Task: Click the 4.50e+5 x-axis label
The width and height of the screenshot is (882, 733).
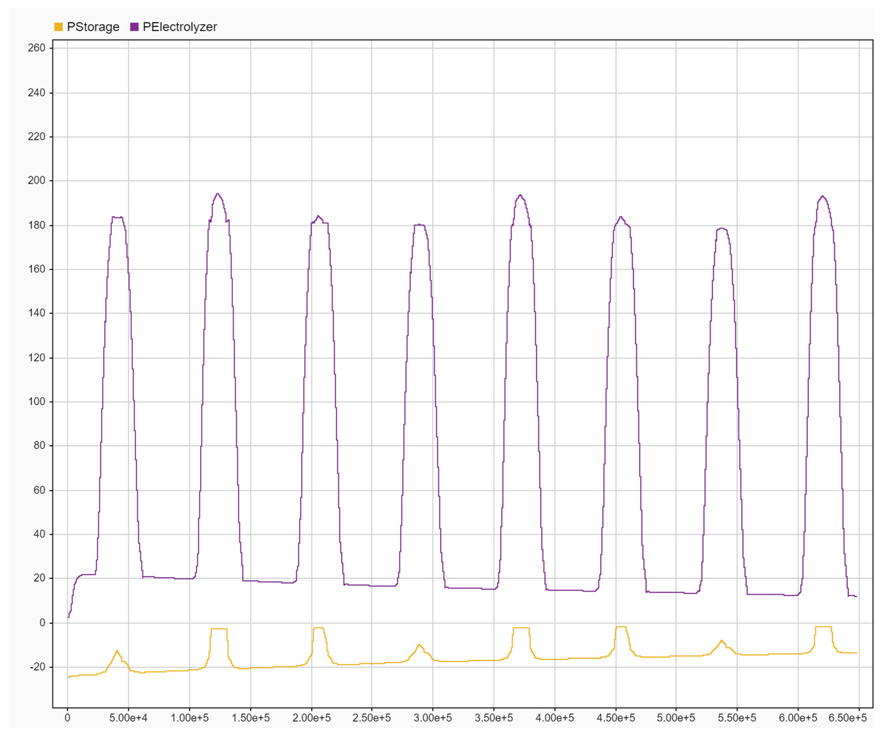Action: coord(616,717)
